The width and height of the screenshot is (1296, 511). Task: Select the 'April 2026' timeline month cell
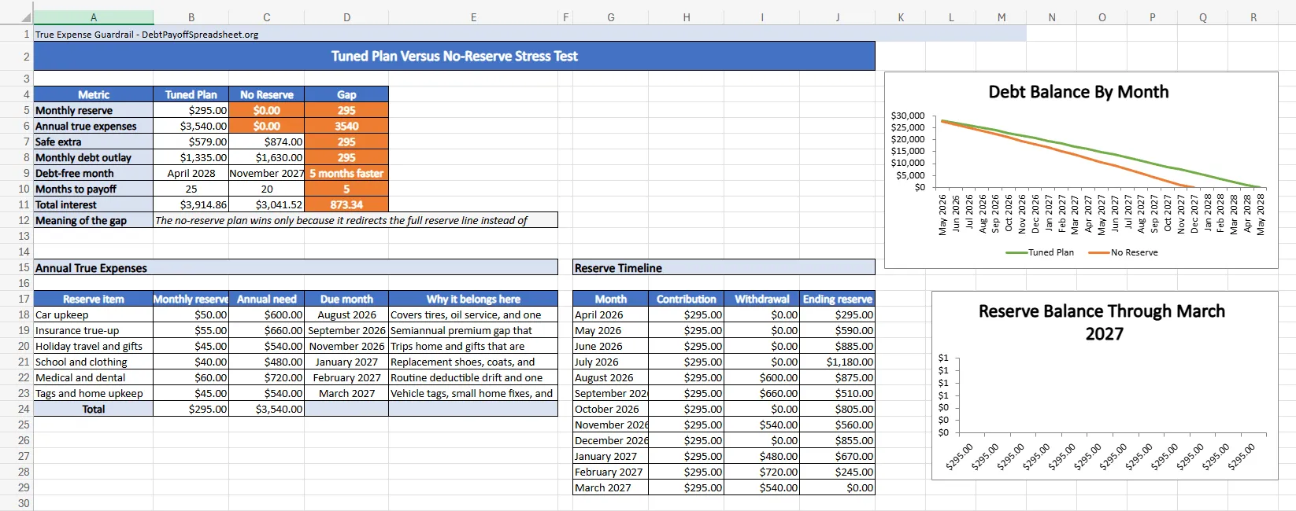(611, 314)
